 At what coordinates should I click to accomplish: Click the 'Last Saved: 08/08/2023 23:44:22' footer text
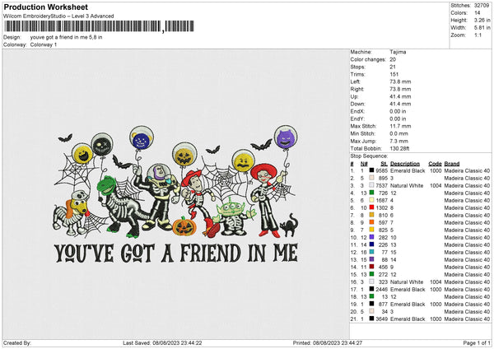tap(162, 343)
